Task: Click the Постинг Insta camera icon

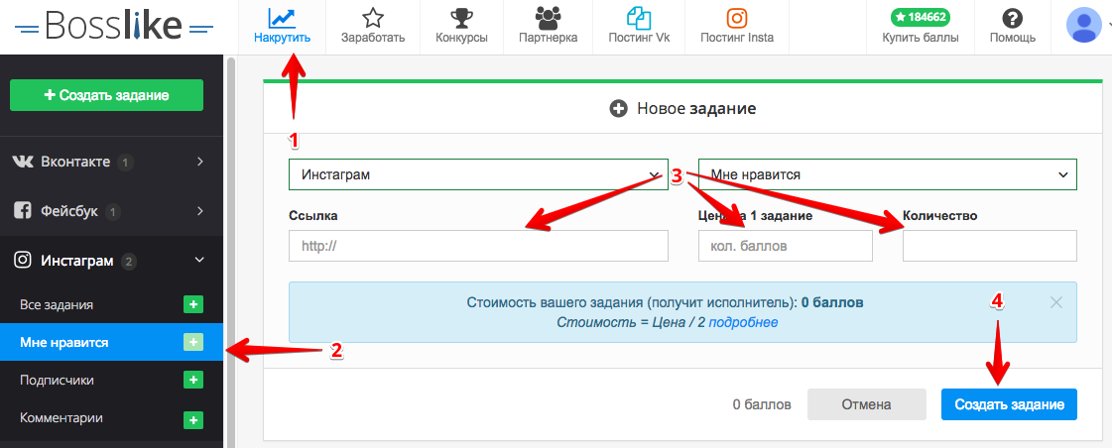Action: tap(737, 18)
